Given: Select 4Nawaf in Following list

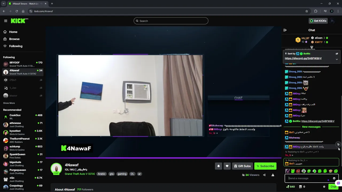Looking at the screenshot, I should (23, 72).
